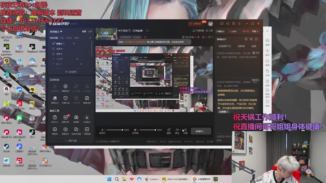Switch to the 活跃度 tab
Image resolution: width=326 pixels, height=183 pixels.
click(x=241, y=46)
